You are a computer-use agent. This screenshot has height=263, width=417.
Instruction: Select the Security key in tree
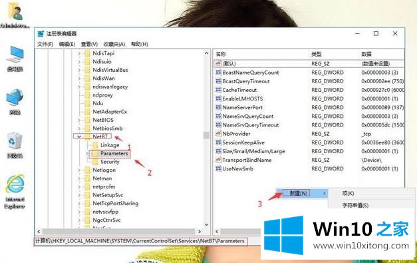[x=110, y=162]
